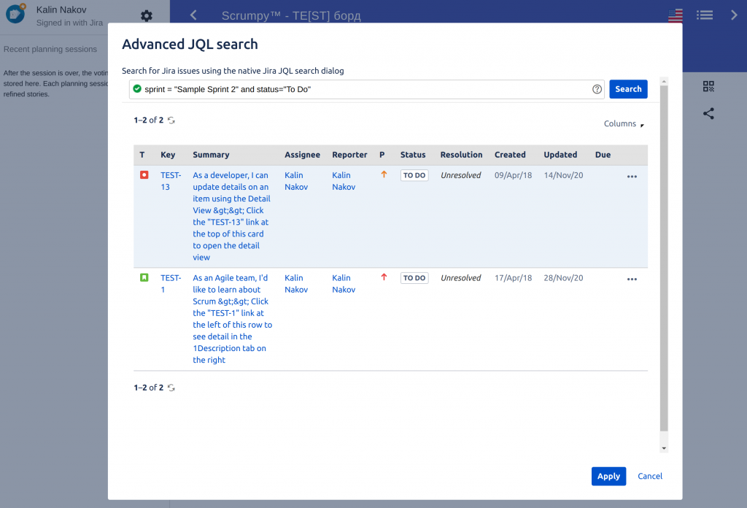
Task: Click the TO DO status badge for TEST-1
Action: click(414, 278)
